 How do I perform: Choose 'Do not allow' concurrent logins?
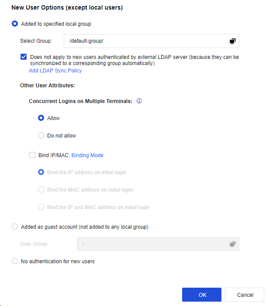(41, 135)
